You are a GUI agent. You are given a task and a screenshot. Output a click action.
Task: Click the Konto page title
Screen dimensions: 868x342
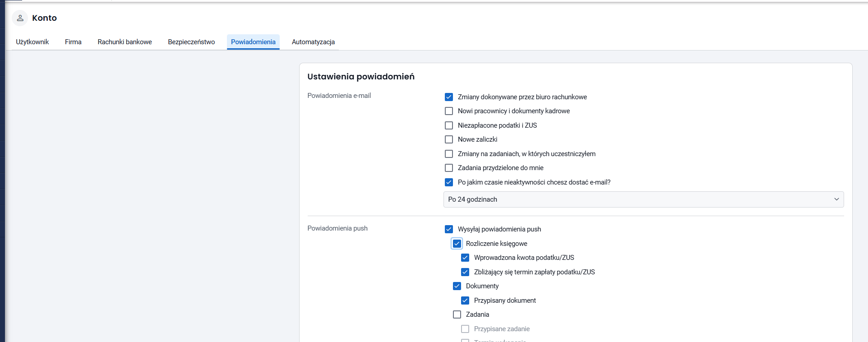point(44,18)
